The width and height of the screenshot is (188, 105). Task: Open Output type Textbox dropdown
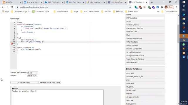[32, 76]
